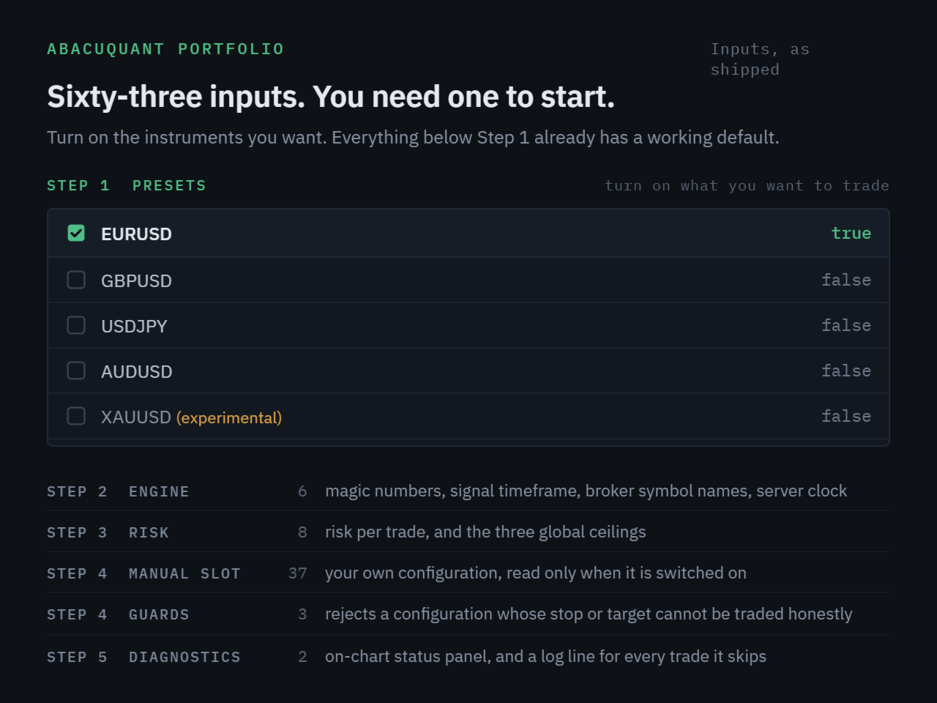Screen dimensions: 937x703
Task: Expand the Step 3 Risk section
Action: point(468,532)
